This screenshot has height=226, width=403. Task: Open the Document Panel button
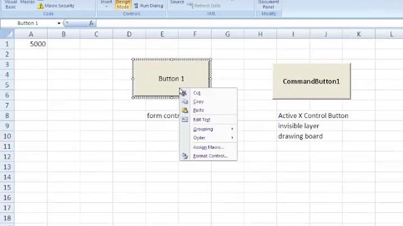coord(268,4)
